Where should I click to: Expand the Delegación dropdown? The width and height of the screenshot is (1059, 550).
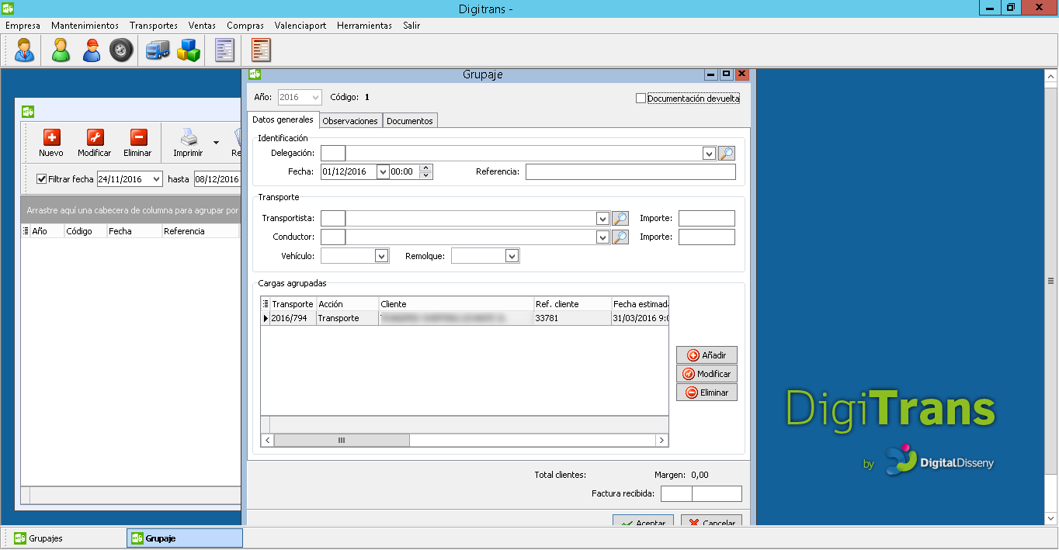(x=709, y=154)
